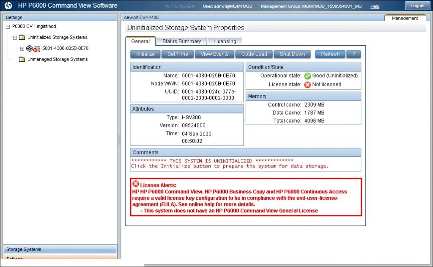Click the Code Load button
This screenshot has width=433, height=267.
[254, 54]
